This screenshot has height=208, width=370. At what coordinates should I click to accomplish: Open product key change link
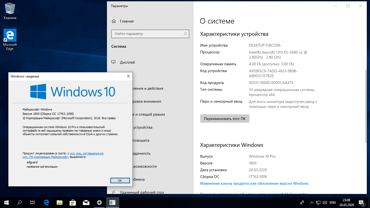pyautogui.click(x=254, y=183)
